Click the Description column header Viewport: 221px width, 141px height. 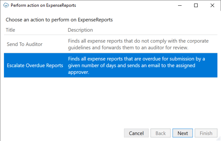80,30
